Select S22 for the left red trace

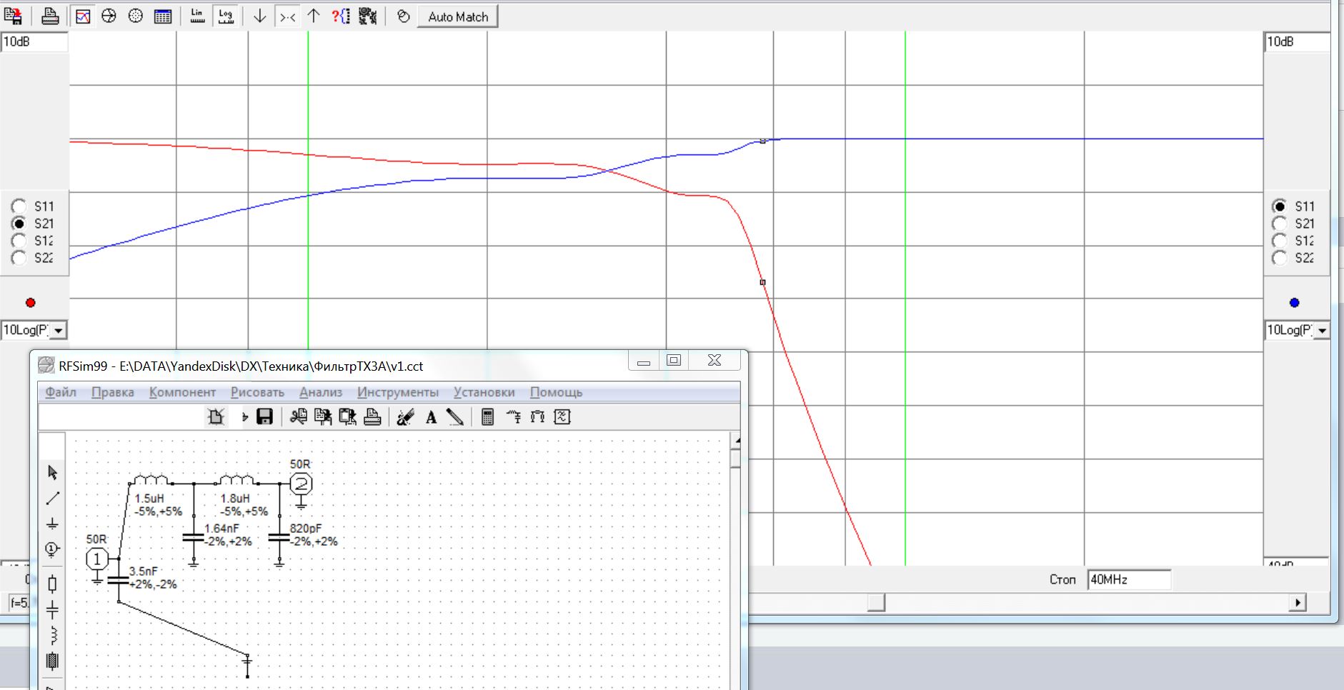coord(19,258)
